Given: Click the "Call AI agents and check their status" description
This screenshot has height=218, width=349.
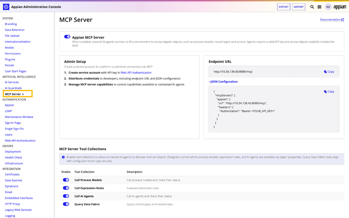Looking at the screenshot, I should (x=149, y=196).
